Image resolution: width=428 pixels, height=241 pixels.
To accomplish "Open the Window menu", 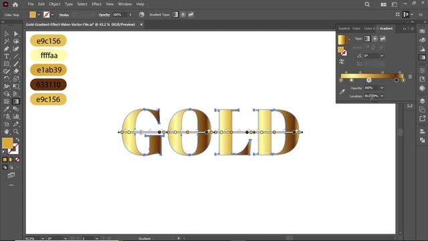I will point(125,4).
